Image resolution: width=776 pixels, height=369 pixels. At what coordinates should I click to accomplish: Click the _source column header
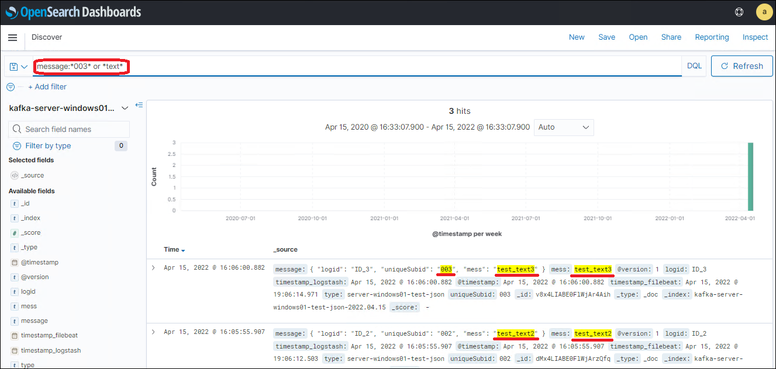(285, 249)
